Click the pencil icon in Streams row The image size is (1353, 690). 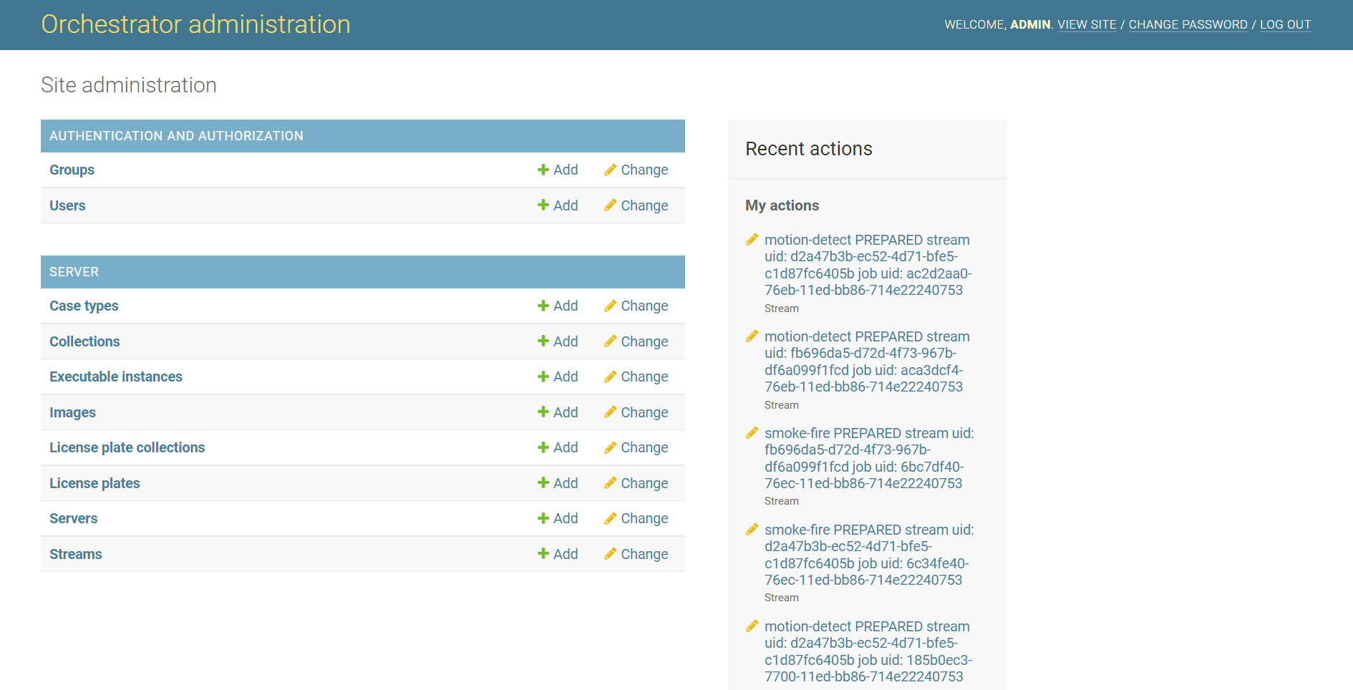pos(610,554)
